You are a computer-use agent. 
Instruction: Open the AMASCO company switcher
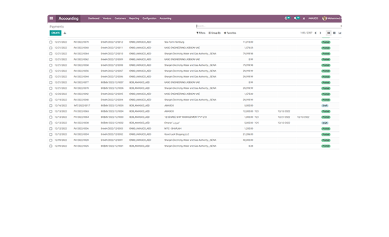[313, 18]
